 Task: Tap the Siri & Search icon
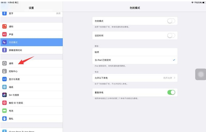[x=4, y=95]
